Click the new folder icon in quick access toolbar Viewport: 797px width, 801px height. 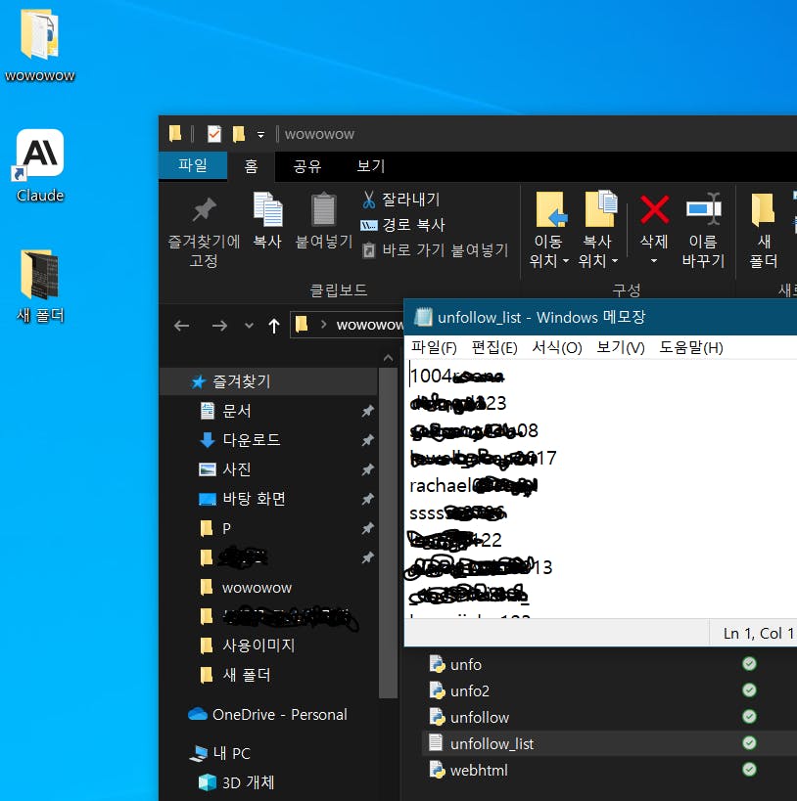(238, 134)
